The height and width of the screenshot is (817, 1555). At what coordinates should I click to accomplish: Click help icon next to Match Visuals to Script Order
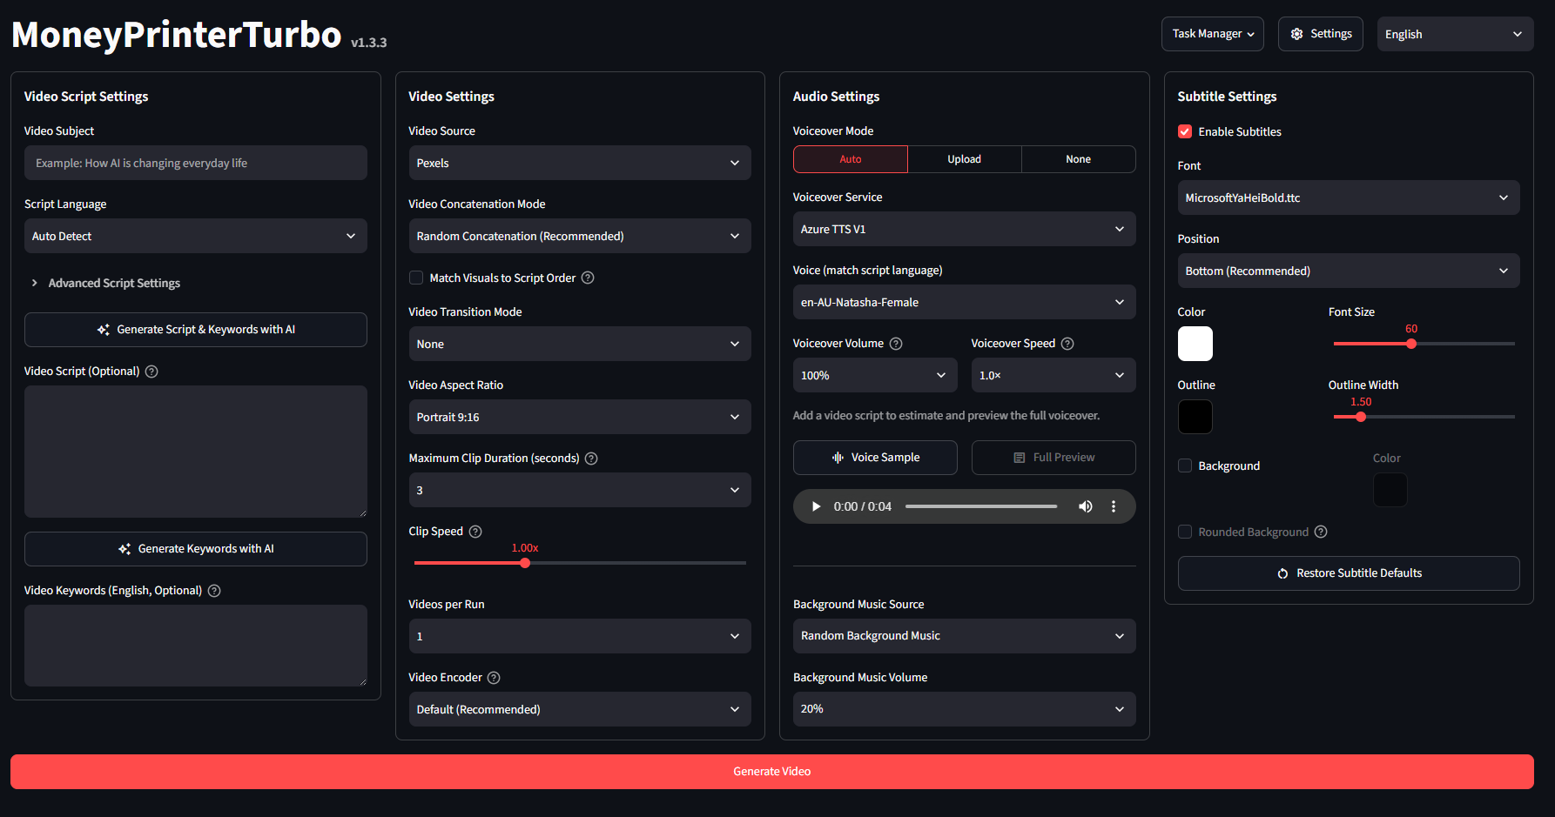588,278
